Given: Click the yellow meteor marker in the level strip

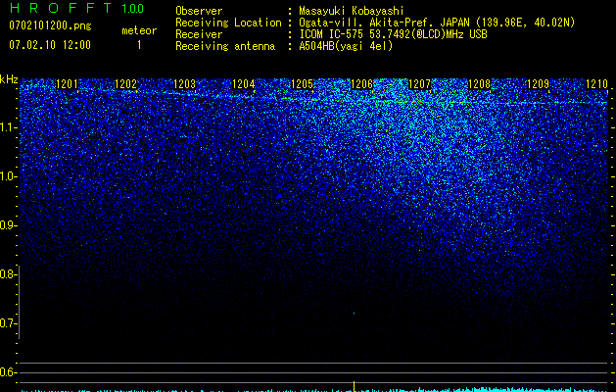Looking at the screenshot, I should coord(354,386).
